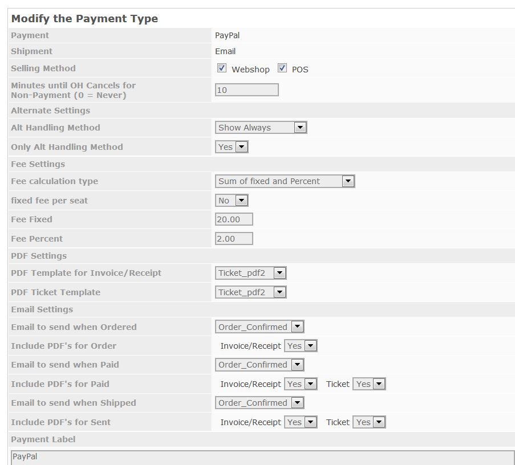Image resolution: width=515 pixels, height=465 pixels.
Task: Open Invoice/Receipt dropdown for Sent PDFs
Action: tap(301, 422)
